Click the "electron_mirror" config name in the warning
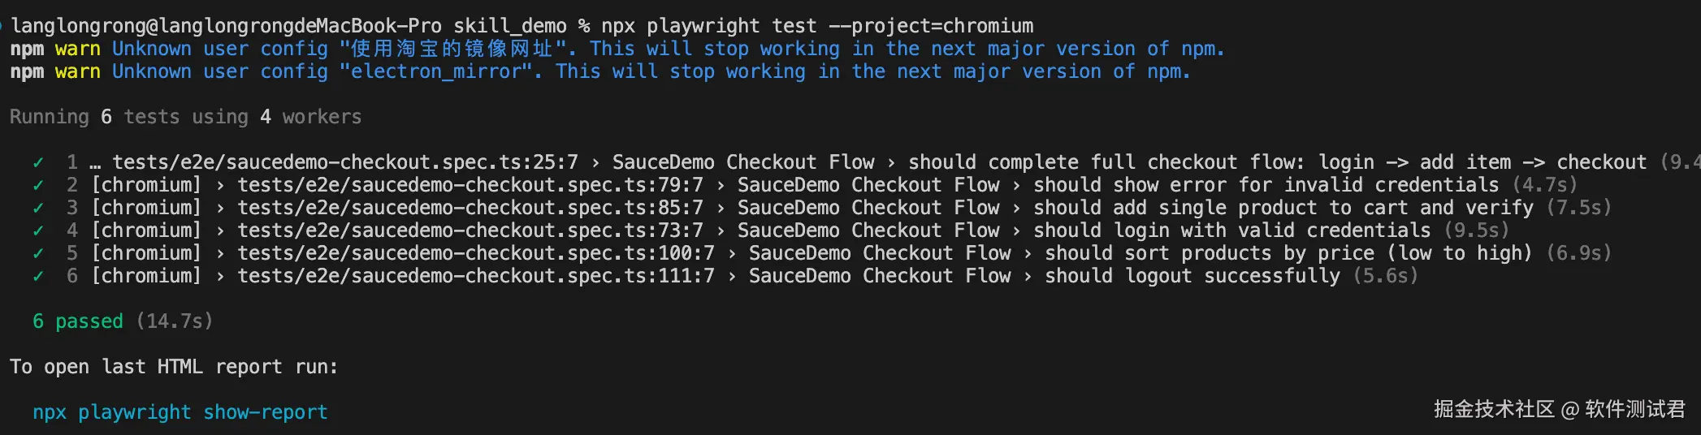 click(x=441, y=71)
